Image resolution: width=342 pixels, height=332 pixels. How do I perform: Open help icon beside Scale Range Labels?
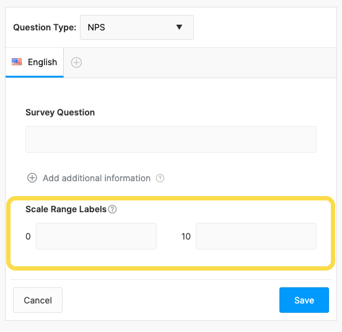tap(113, 209)
